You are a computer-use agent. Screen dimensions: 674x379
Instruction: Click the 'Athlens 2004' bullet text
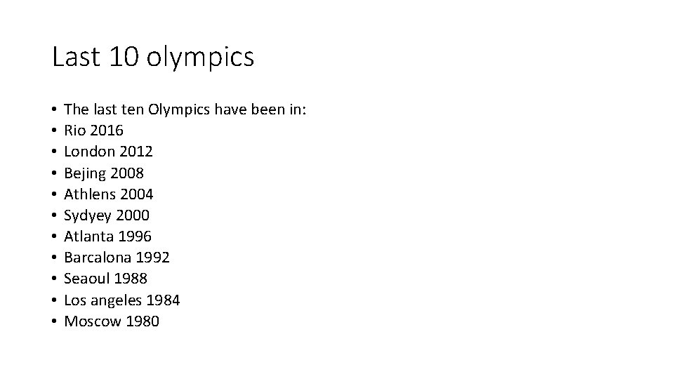point(108,194)
